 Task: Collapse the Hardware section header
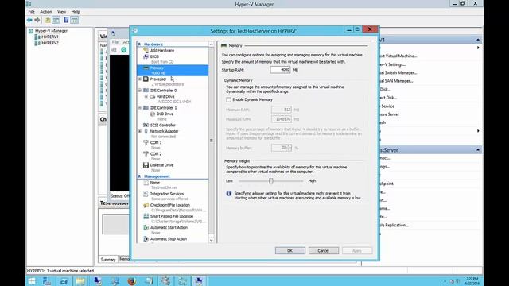coord(139,44)
